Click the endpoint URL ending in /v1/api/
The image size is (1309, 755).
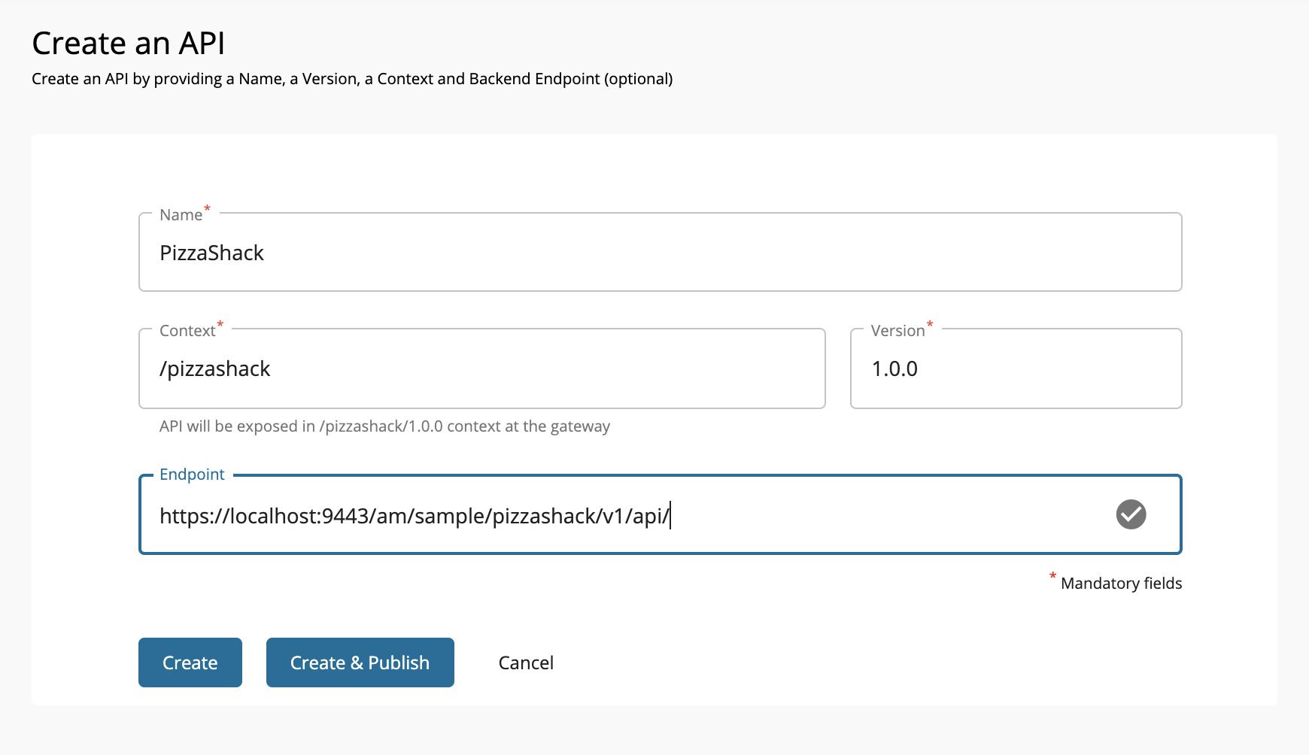[x=415, y=515]
